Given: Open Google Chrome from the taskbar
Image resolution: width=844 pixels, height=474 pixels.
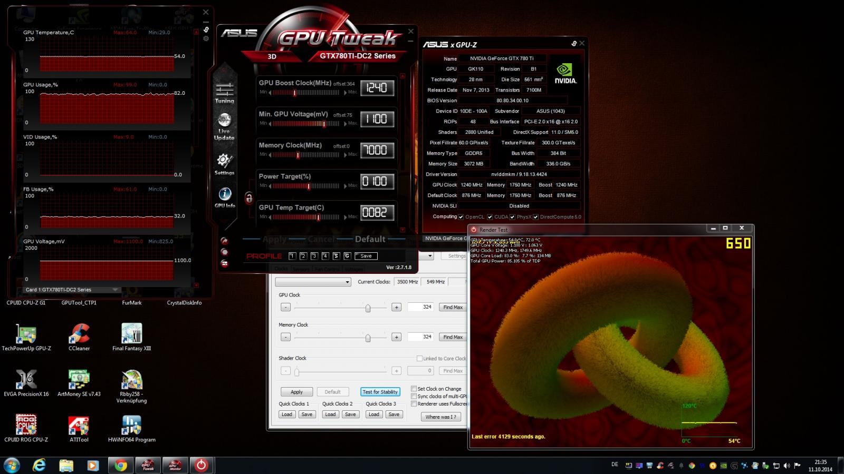Looking at the screenshot, I should (x=121, y=465).
